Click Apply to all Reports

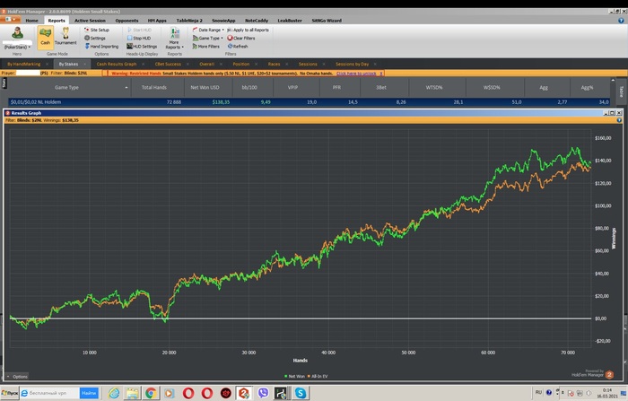(x=248, y=30)
